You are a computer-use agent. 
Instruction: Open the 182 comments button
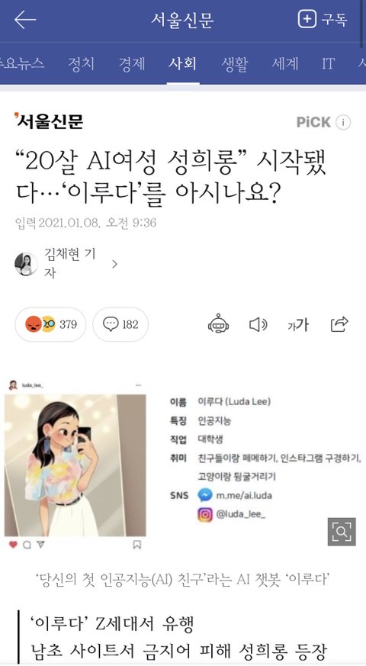(x=120, y=324)
